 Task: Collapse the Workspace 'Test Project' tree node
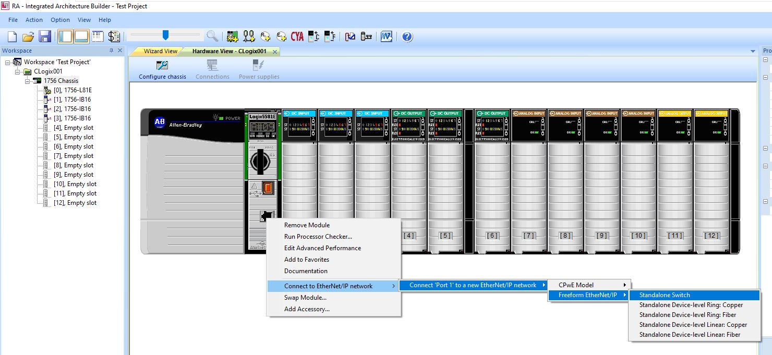(x=8, y=62)
